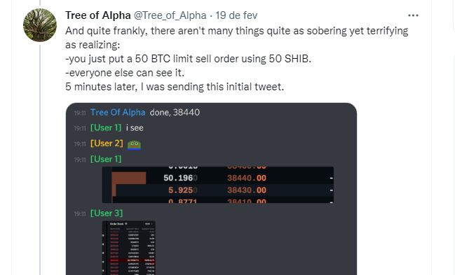Click the first green [User 1] name beside 'i see'
This screenshot has height=275, width=455.
(x=106, y=128)
